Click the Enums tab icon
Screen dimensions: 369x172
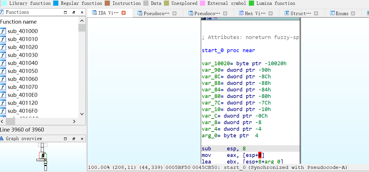point(332,13)
